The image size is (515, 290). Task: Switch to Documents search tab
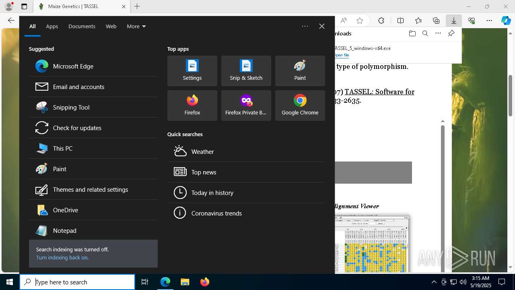[x=82, y=26]
